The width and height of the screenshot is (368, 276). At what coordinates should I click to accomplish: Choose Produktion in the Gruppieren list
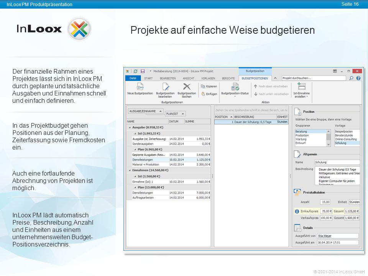point(310,135)
